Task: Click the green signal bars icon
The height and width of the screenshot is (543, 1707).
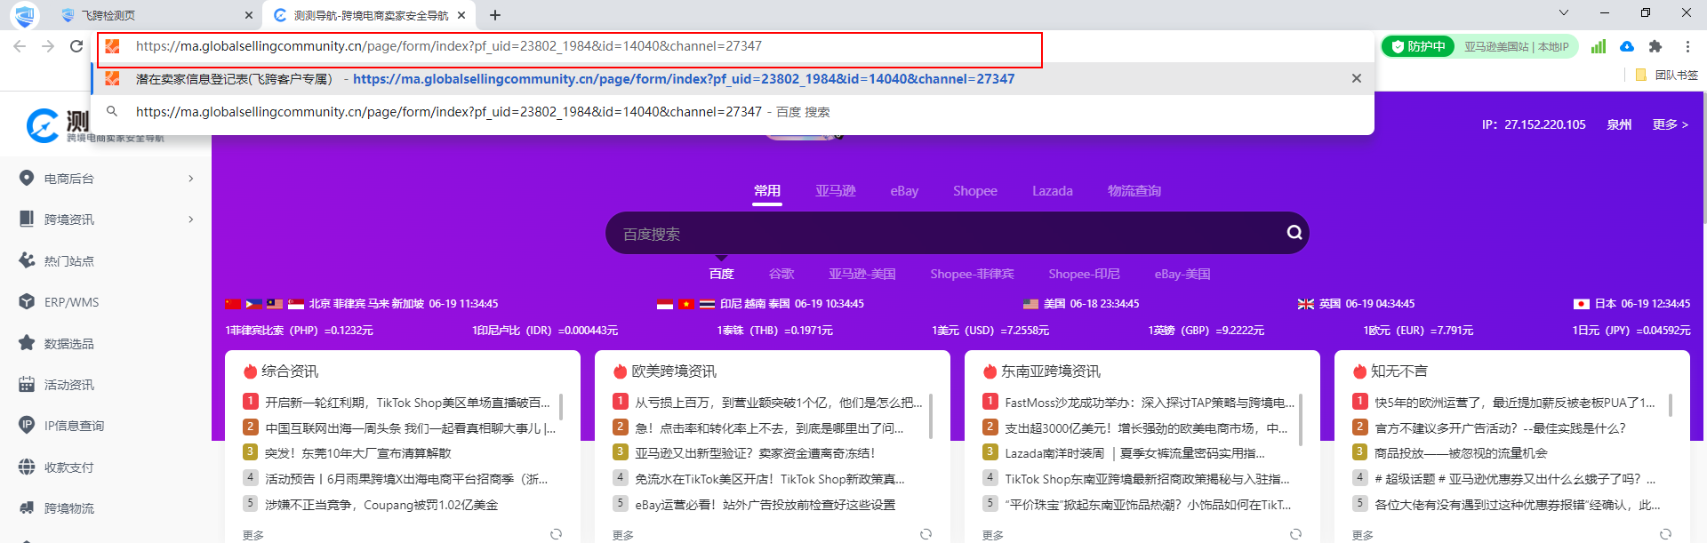Action: 1599,46
